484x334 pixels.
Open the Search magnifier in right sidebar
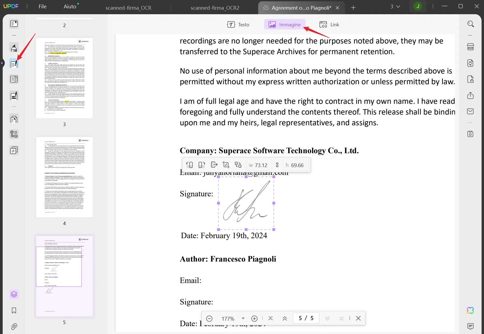[x=470, y=24]
